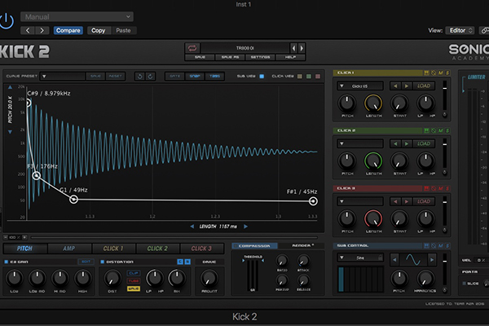Switch to the Click 1 tab
Image resolution: width=489 pixels, height=326 pixels.
coord(113,249)
